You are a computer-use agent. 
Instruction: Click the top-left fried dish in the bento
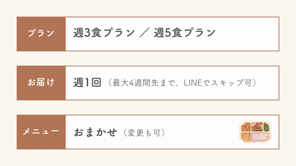[246, 127]
